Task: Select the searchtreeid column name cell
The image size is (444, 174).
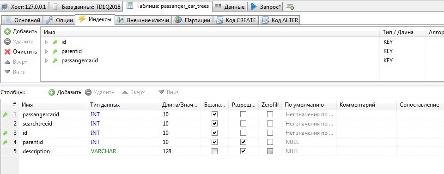Action: tap(53, 124)
